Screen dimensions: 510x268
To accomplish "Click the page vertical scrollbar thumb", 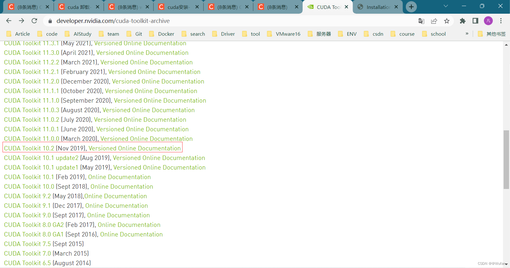I will (506, 159).
